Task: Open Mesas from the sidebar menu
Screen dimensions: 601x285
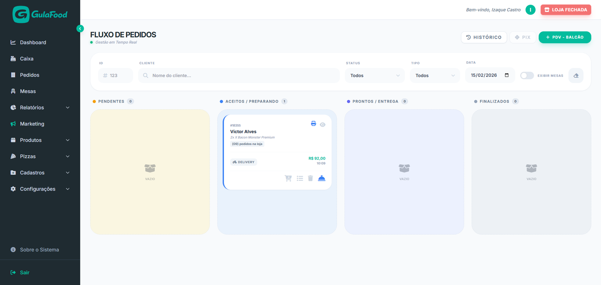Action: (28, 91)
